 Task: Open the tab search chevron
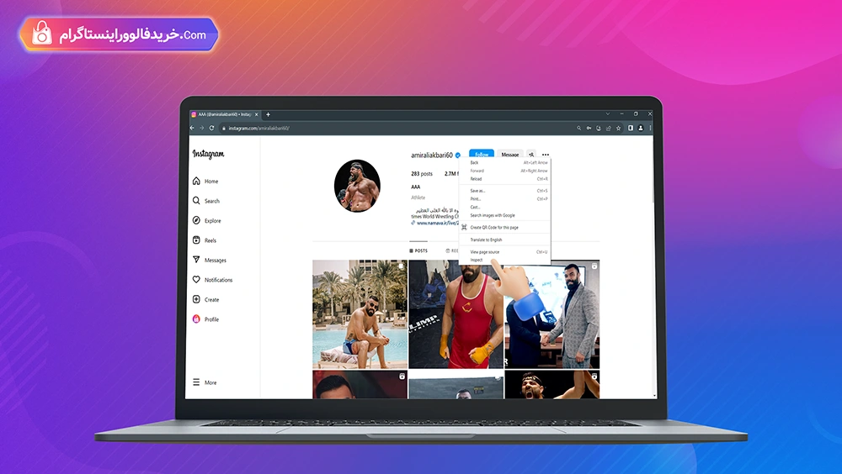coord(608,113)
